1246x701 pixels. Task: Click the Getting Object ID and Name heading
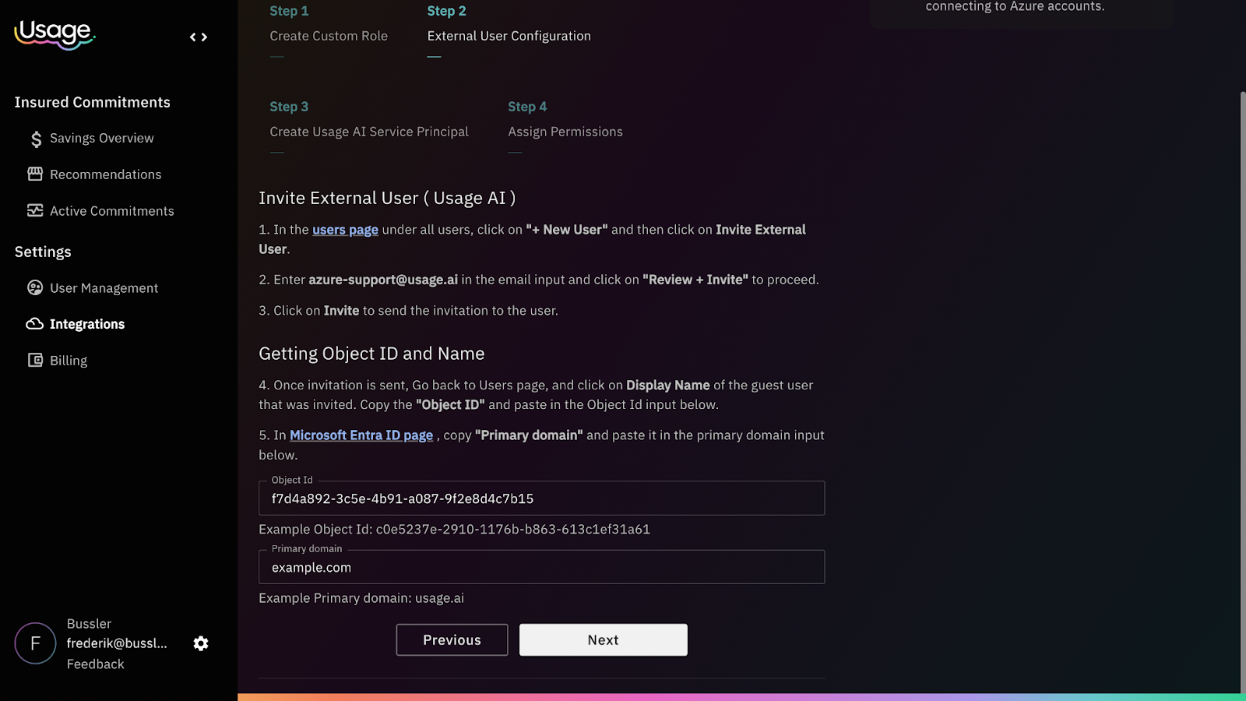coord(371,354)
